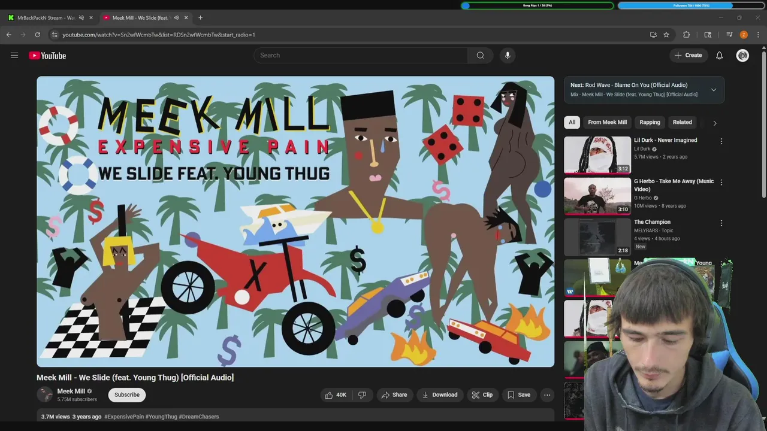Select the All filter chip
The height and width of the screenshot is (431, 767).
572,122
